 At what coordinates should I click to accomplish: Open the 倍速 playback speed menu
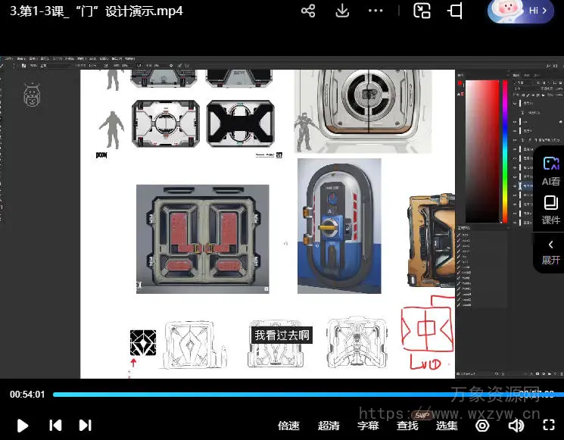coord(288,426)
